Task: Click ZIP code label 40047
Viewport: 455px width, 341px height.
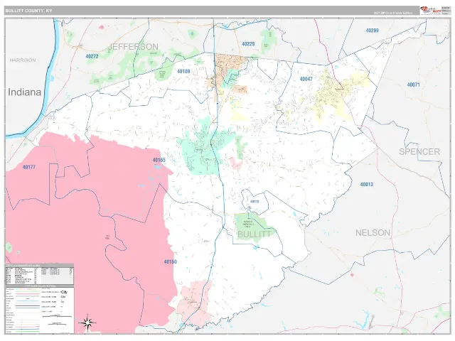Action: pos(306,79)
